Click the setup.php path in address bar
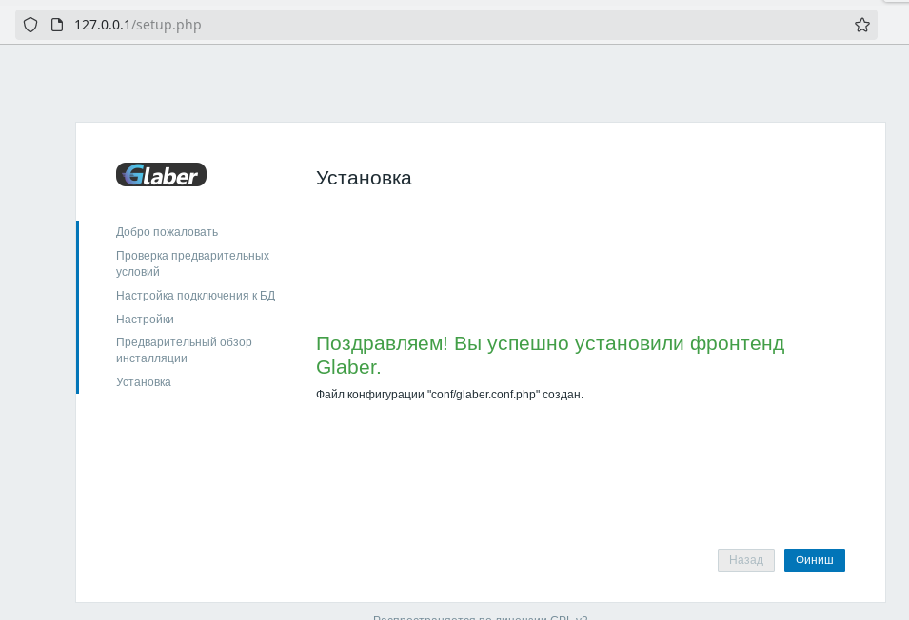This screenshot has width=909, height=620. tap(167, 25)
